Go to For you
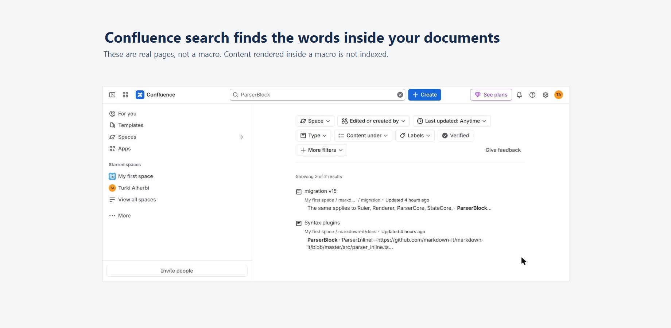This screenshot has width=671, height=328. (127, 114)
